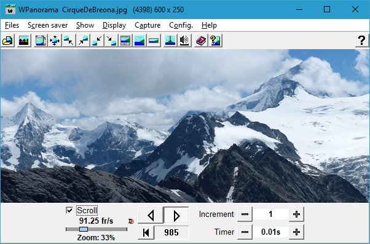Untick the Scroll checkbox

(x=69, y=210)
